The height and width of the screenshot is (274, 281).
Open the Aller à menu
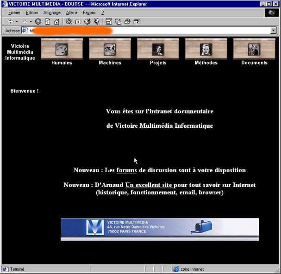[x=71, y=12]
